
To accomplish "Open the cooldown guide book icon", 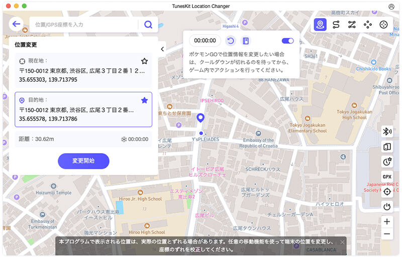I will point(246,41).
